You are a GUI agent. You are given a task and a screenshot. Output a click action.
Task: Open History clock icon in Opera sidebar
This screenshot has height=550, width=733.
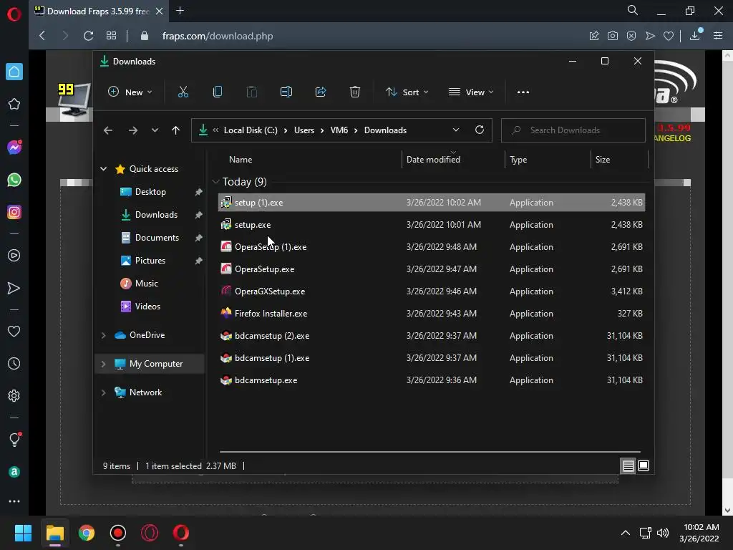14,363
